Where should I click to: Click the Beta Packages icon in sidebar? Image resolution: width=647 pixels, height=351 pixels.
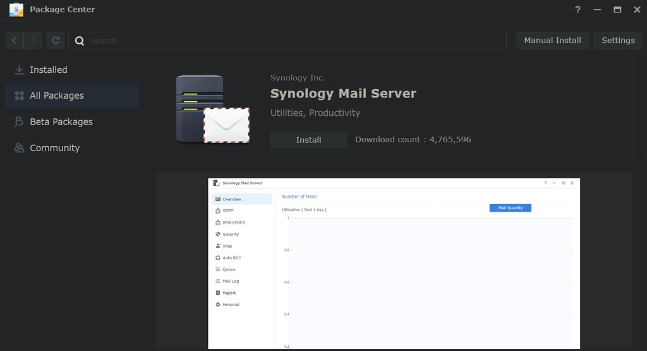pyautogui.click(x=20, y=122)
